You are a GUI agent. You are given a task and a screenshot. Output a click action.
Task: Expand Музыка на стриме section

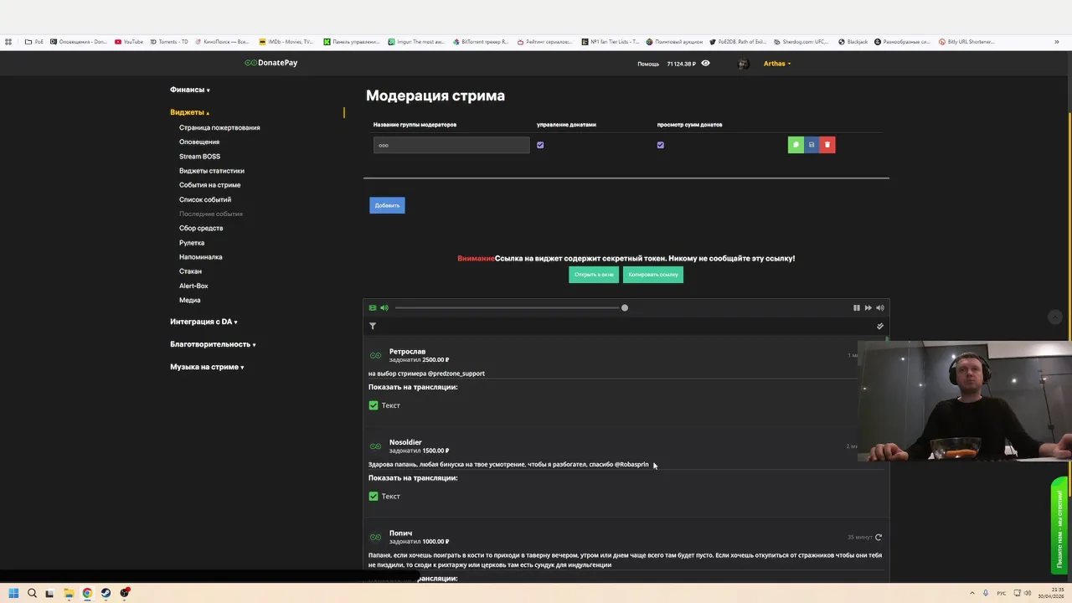[207, 367]
